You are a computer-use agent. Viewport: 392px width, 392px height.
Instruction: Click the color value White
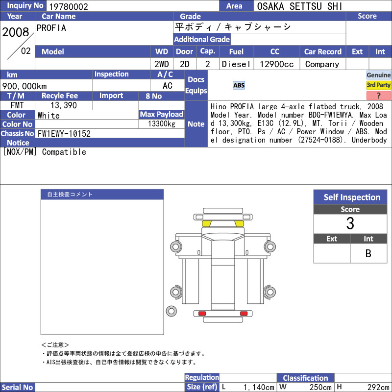click(49, 115)
